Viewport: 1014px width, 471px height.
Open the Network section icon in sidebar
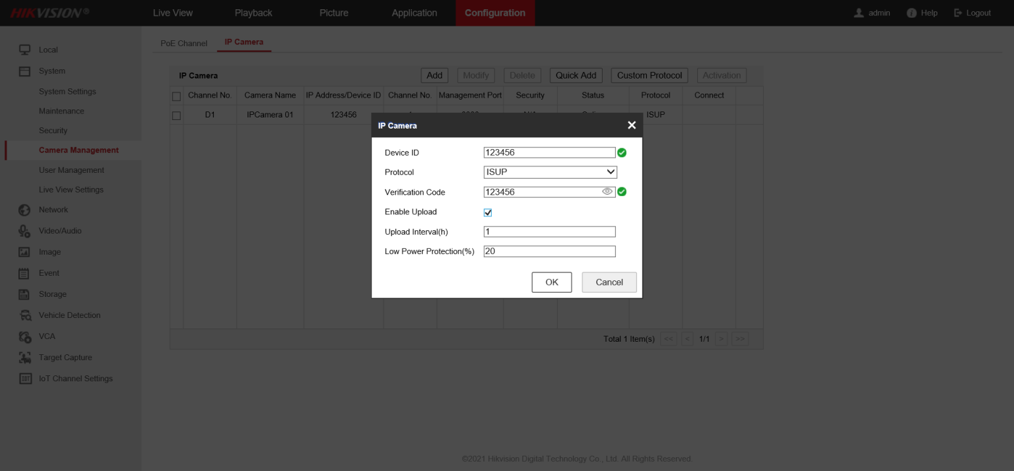(24, 210)
